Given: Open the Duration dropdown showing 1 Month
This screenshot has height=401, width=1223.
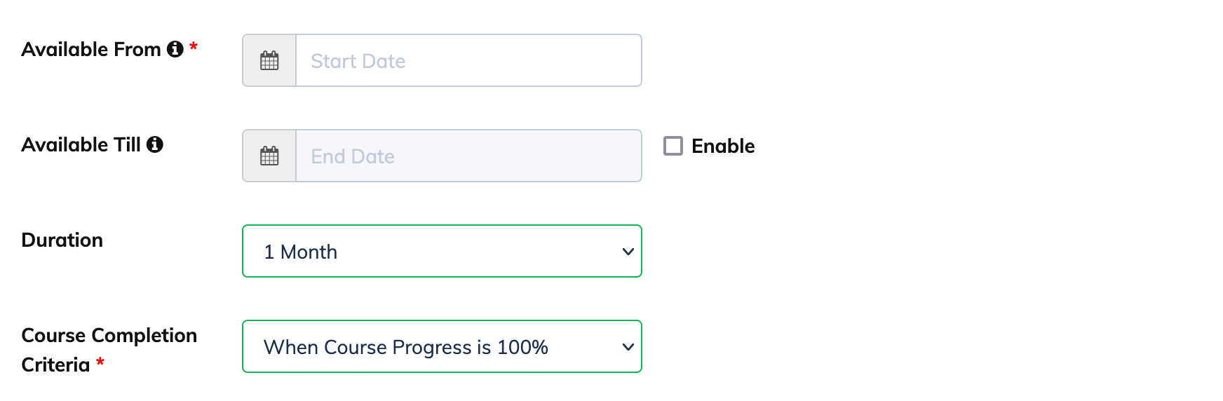Looking at the screenshot, I should (442, 251).
